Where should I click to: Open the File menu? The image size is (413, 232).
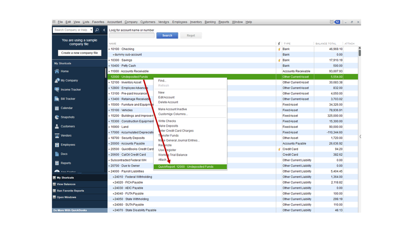pos(60,22)
